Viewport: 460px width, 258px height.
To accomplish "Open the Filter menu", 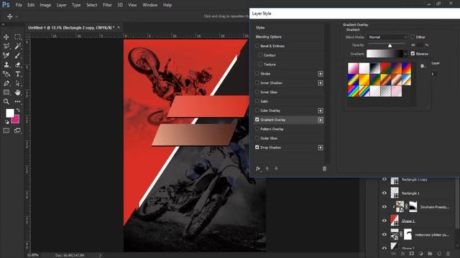I will (x=107, y=5).
